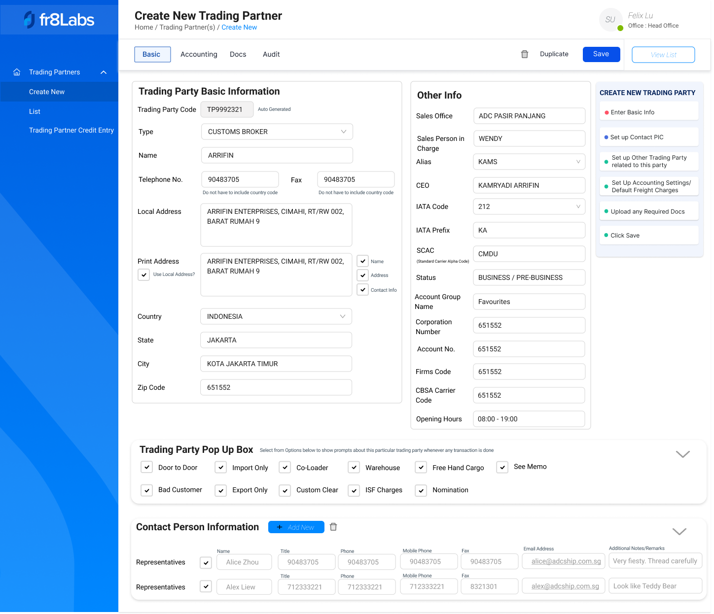714x614 pixels.
Task: Click the Status input field
Action: pyautogui.click(x=529, y=277)
